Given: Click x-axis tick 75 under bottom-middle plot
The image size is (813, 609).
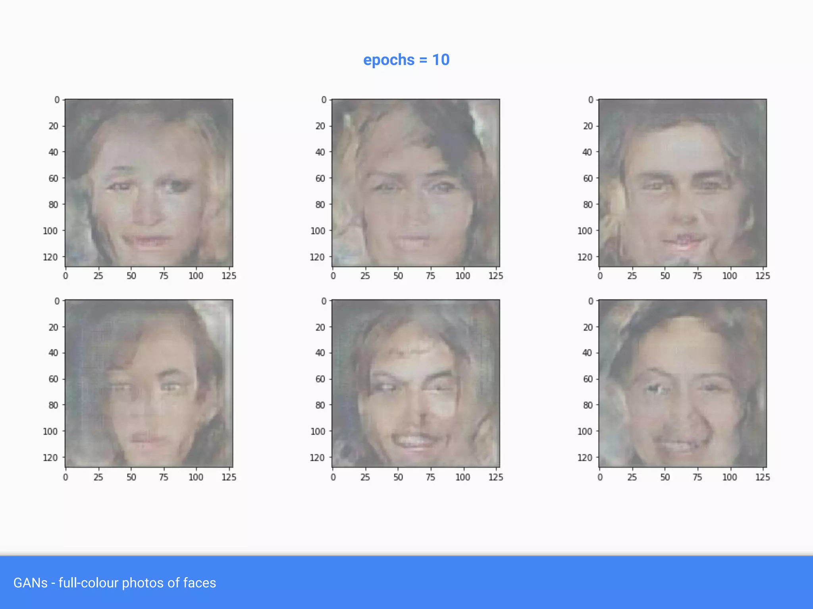Looking at the screenshot, I should pyautogui.click(x=431, y=477).
